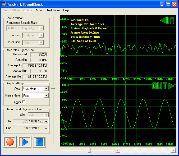Screen dimensions: 179x156
Task: Open the Test tones menu
Action: (x=53, y=10)
